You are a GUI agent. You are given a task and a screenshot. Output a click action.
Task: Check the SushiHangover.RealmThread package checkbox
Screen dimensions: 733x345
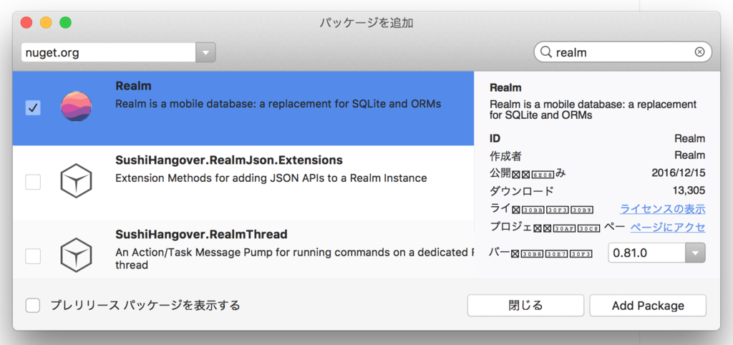point(33,256)
